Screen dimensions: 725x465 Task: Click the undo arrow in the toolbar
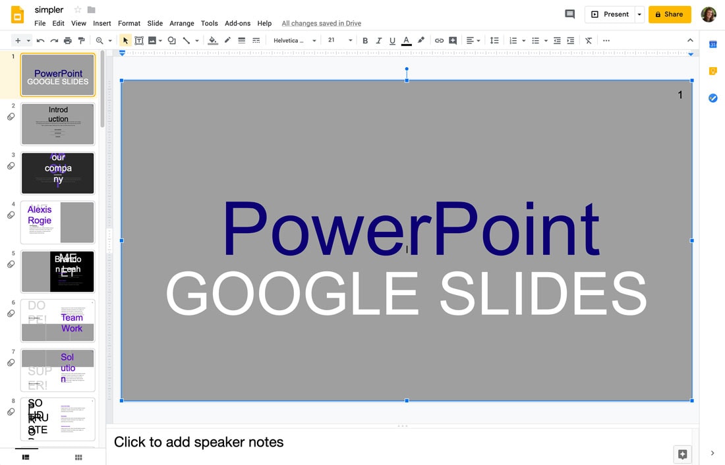click(41, 41)
